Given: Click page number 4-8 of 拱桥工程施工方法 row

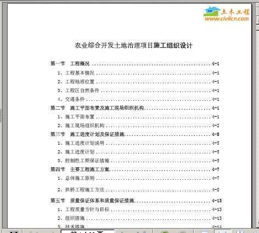Looking at the screenshot, I should click(x=216, y=190).
